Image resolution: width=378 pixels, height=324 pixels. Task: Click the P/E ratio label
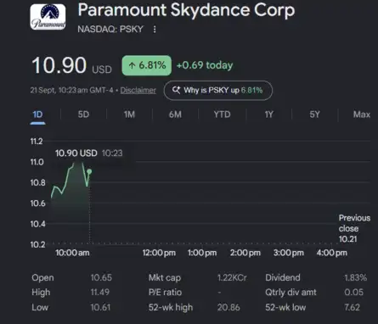click(165, 293)
